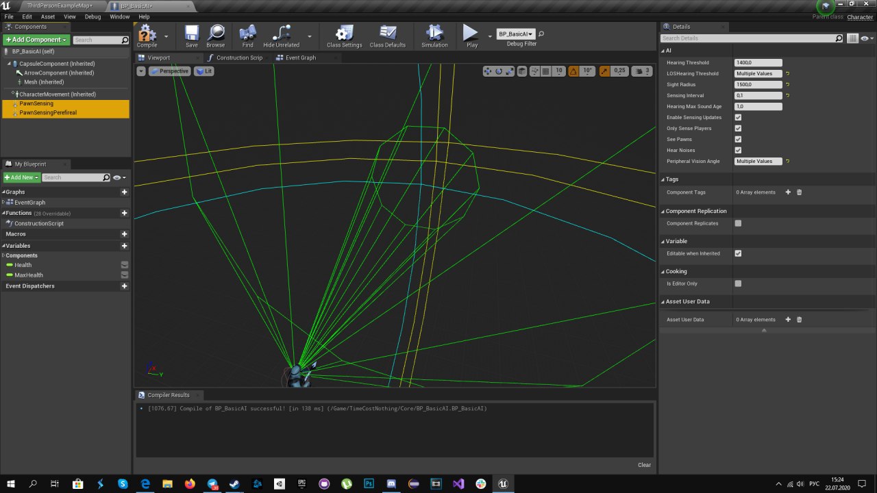Select translate gizmo mode in viewport
877x493 pixels.
488,71
